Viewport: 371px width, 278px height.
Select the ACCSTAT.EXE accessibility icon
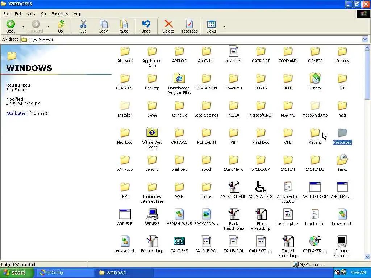pyautogui.click(x=260, y=187)
